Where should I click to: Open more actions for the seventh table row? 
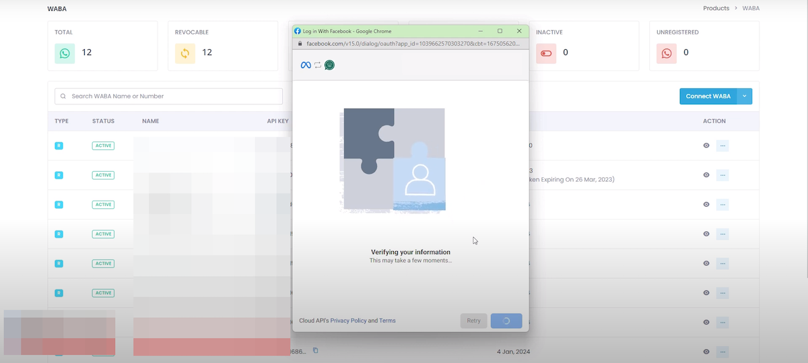pos(722,323)
